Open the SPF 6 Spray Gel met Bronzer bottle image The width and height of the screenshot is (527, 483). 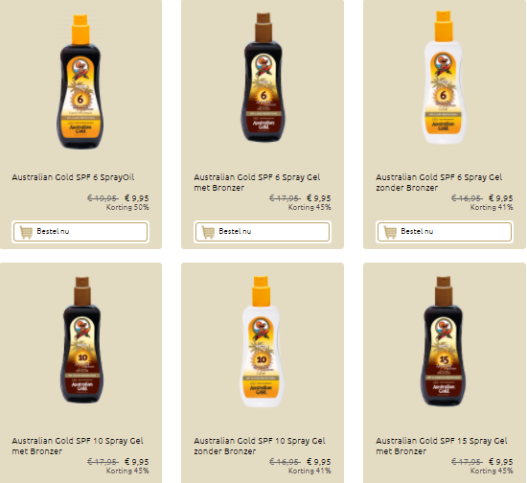pyautogui.click(x=263, y=78)
